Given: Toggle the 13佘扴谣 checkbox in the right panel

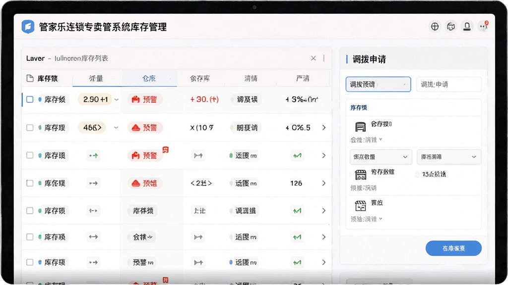Looking at the screenshot, I should point(417,175).
